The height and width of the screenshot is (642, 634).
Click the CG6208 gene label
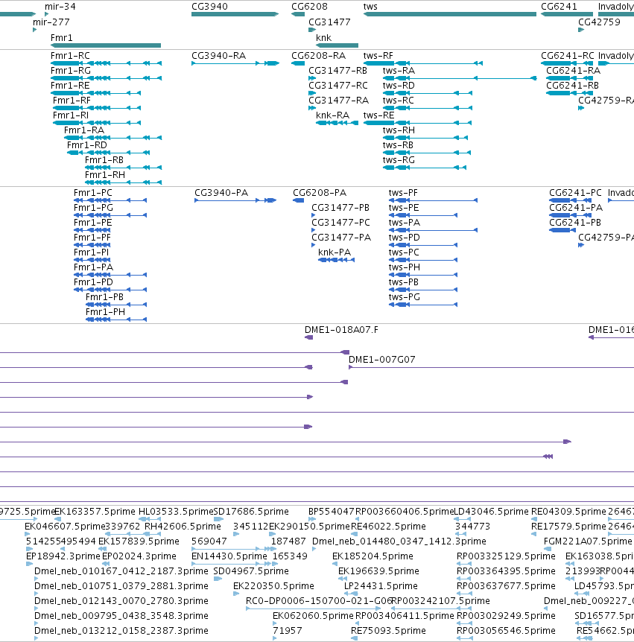click(x=310, y=7)
